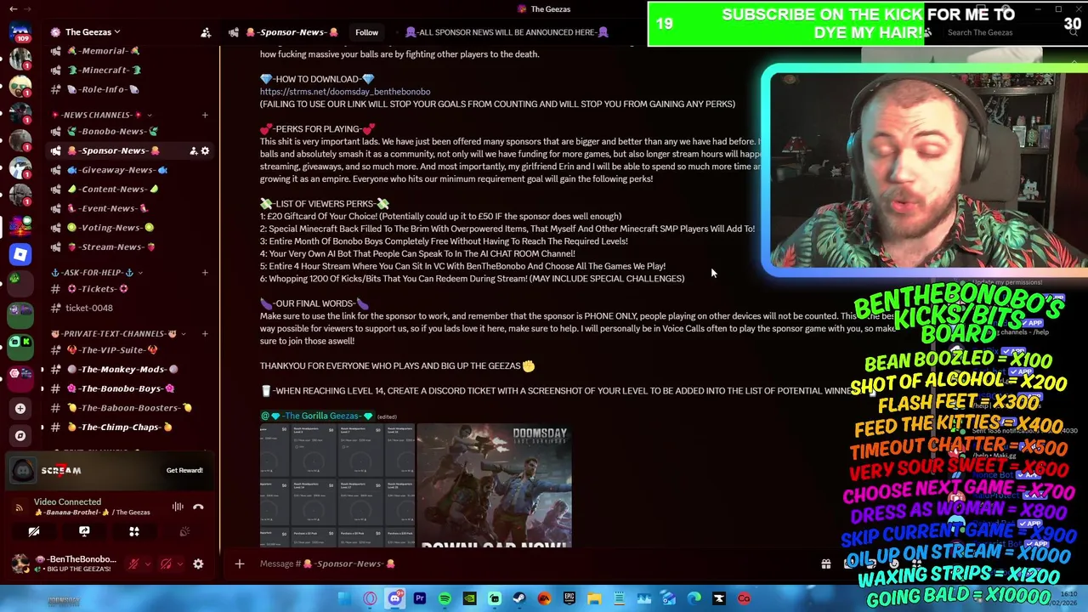Click the Windows Start button
1088x612 pixels.
344,598
